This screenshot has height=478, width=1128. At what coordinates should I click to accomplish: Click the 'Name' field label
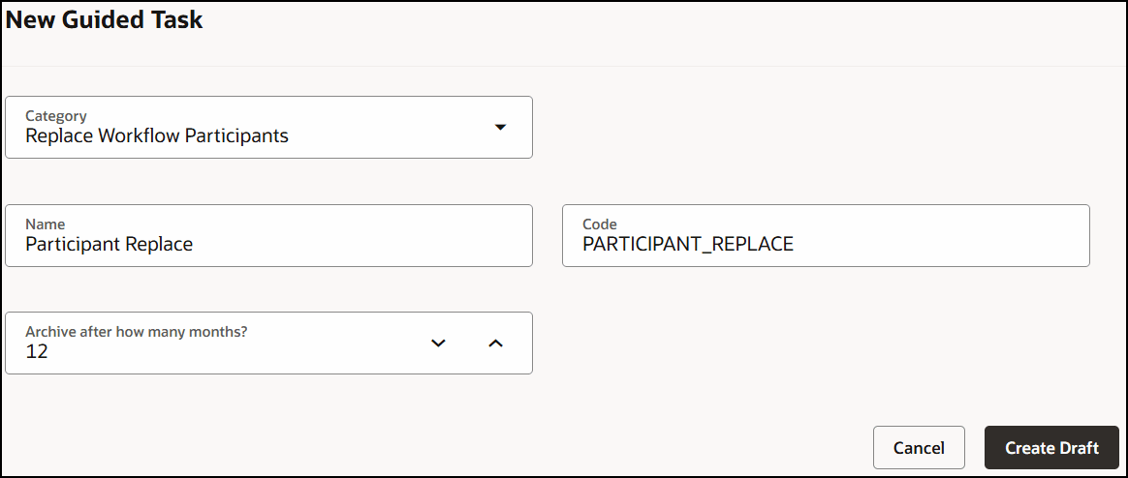tap(46, 224)
